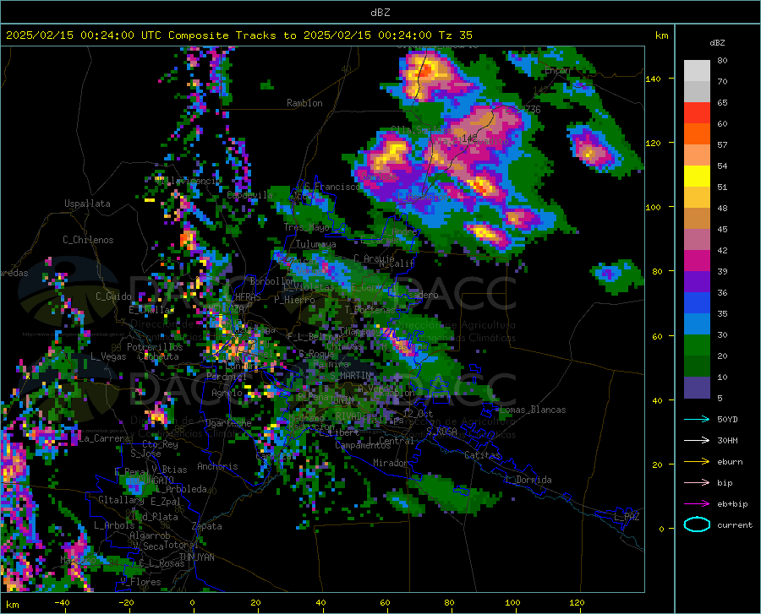Click the cyan current ellipse icon
The height and width of the screenshot is (614, 761).
click(697, 524)
